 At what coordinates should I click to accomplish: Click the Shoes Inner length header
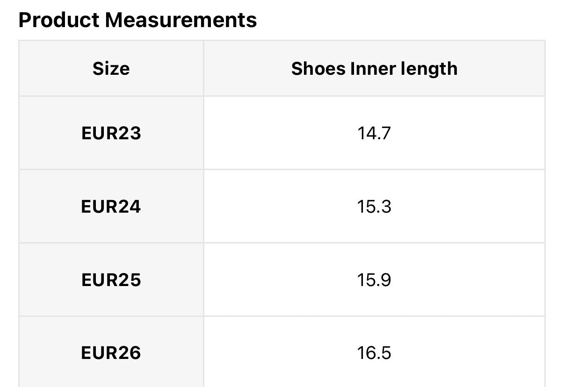pyautogui.click(x=374, y=69)
